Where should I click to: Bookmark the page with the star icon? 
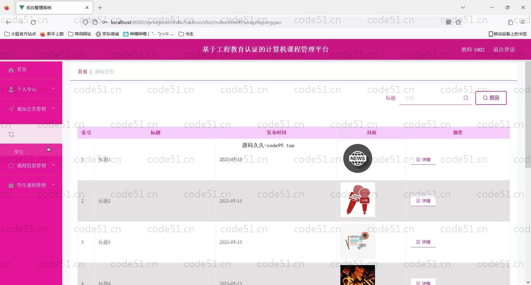coord(458,22)
